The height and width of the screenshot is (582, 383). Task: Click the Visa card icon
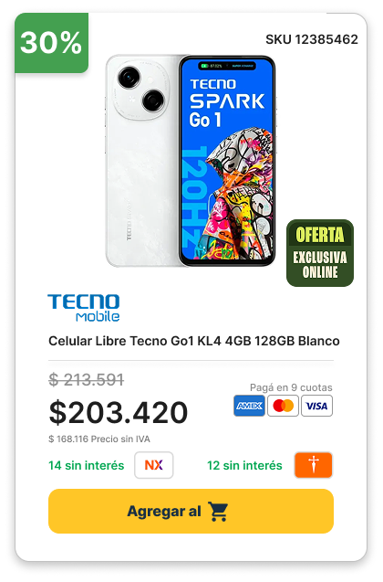(x=316, y=406)
